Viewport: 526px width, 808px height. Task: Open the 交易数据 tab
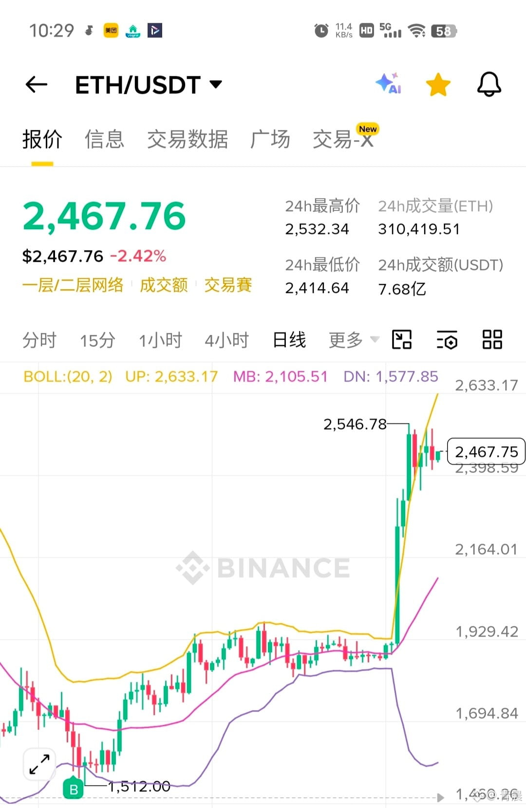click(x=188, y=139)
